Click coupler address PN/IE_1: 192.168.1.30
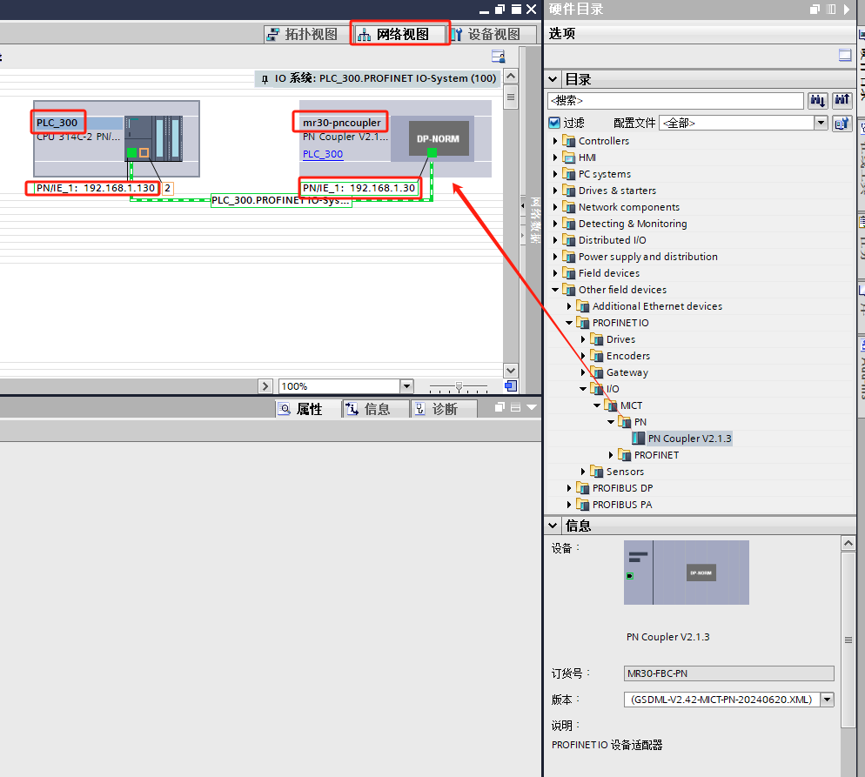The width and height of the screenshot is (865, 777). click(359, 189)
